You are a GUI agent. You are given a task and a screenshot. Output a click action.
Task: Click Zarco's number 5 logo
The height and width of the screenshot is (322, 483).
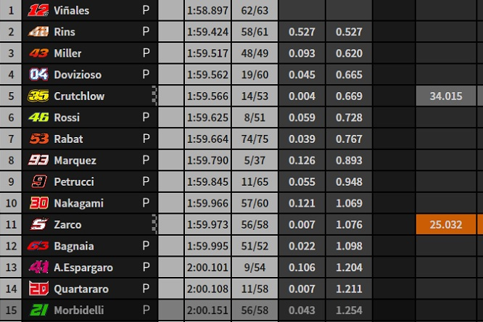[x=39, y=224]
